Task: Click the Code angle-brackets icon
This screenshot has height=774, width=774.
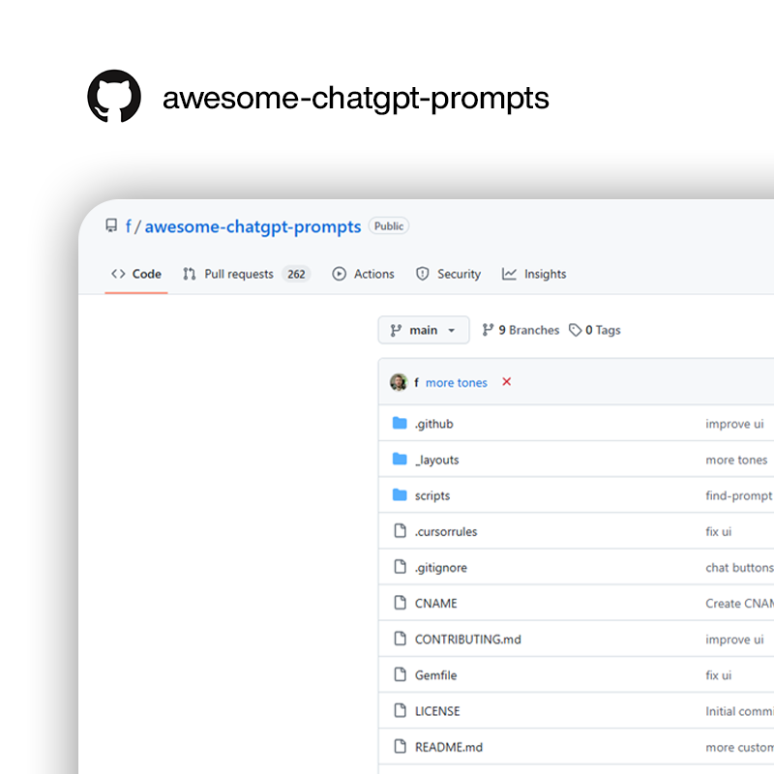Action: [x=118, y=274]
